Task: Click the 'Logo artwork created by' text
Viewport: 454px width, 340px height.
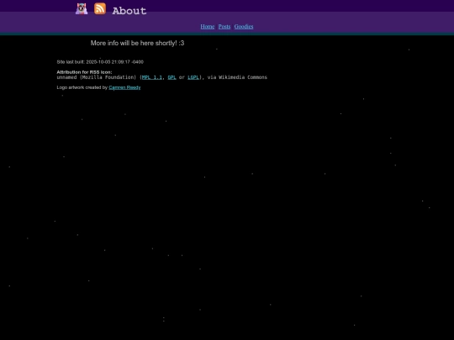Action: click(82, 87)
